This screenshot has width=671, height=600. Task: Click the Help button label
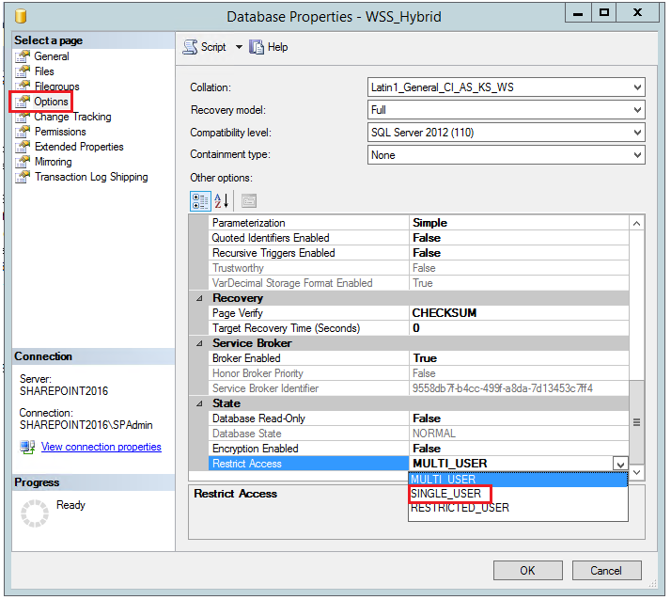coord(278,47)
